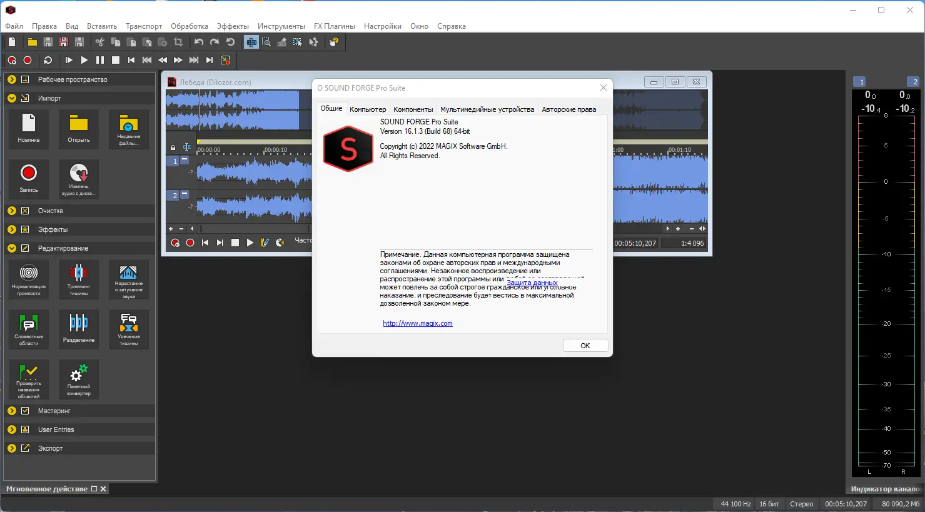Activate the Crop/Trim toolbar icon
Viewport: 925px width, 512px height.
(179, 42)
